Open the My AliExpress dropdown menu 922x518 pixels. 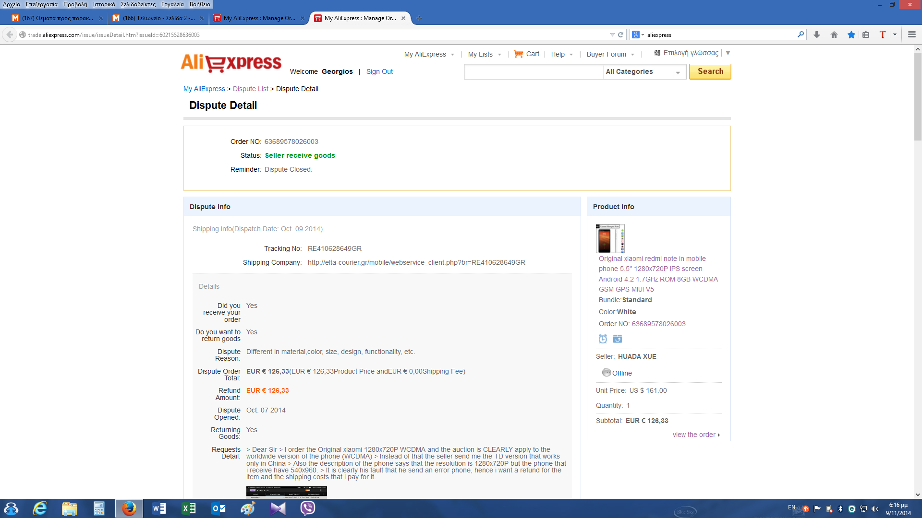429,54
